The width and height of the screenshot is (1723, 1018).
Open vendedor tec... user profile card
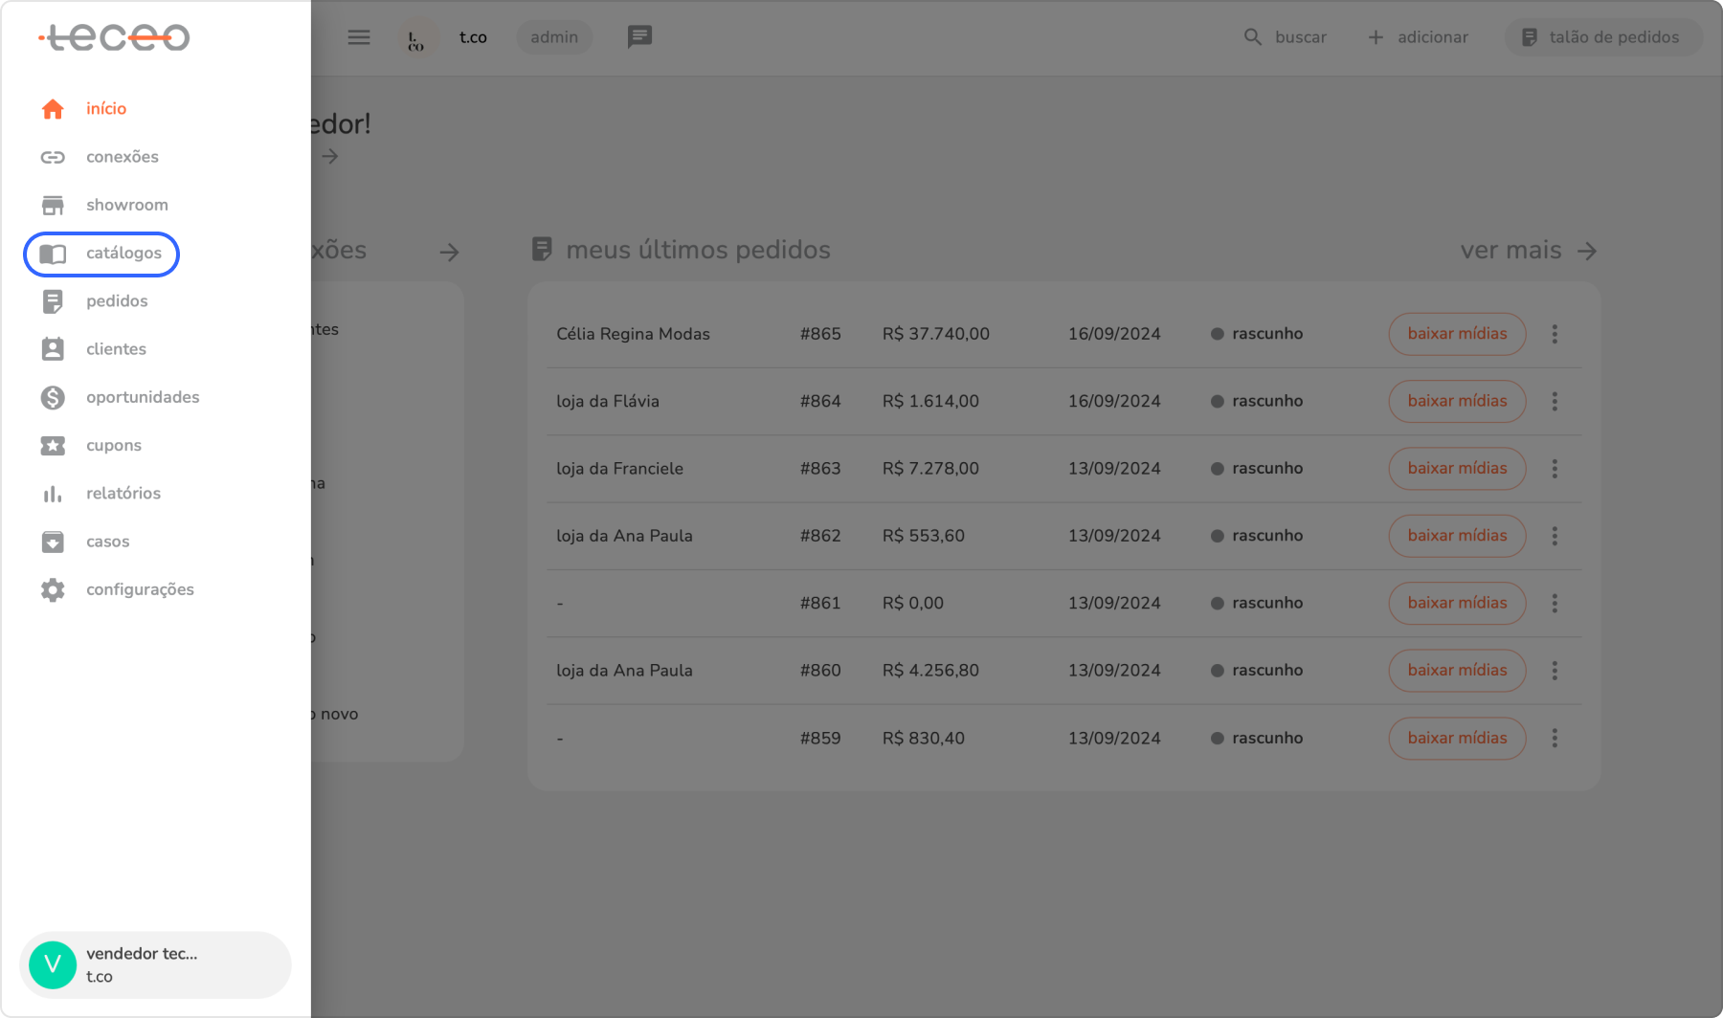155,964
